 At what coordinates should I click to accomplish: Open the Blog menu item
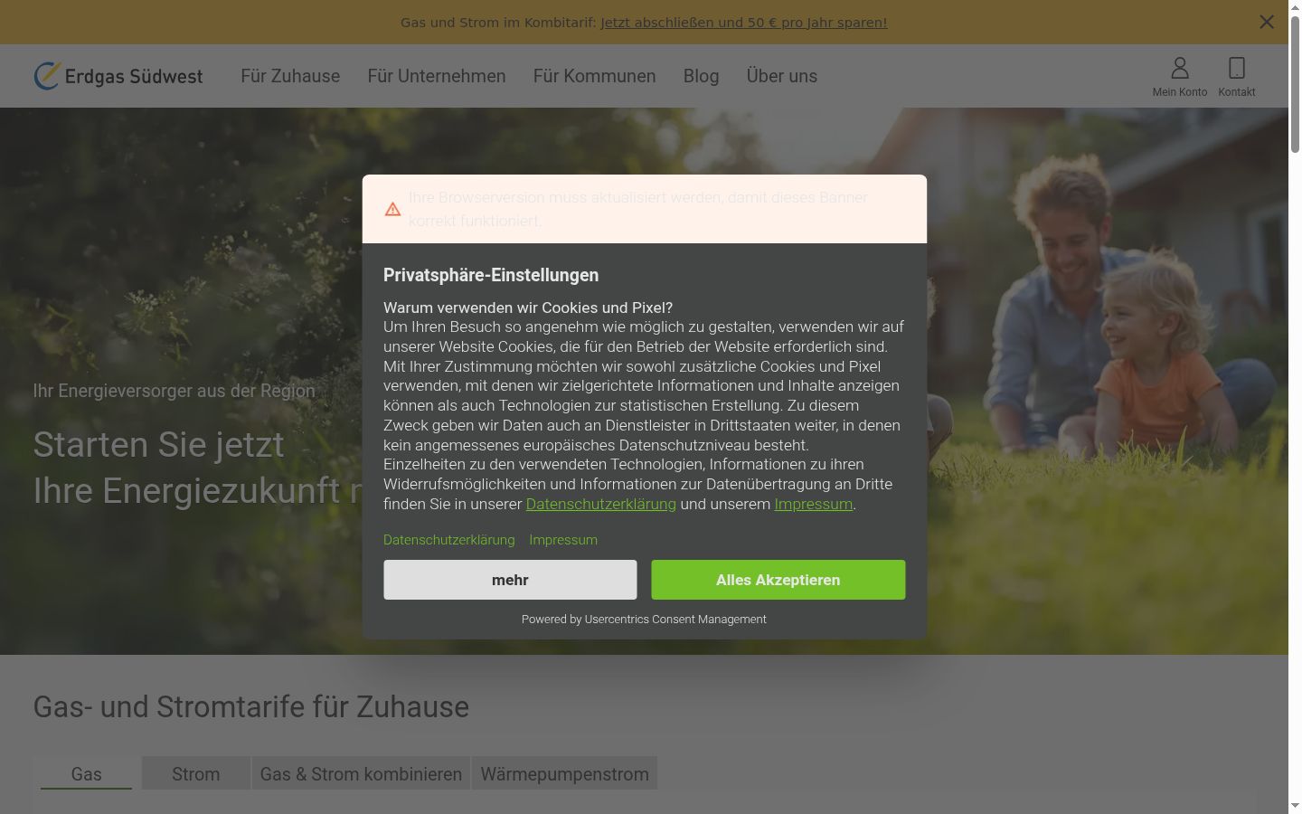(x=701, y=76)
